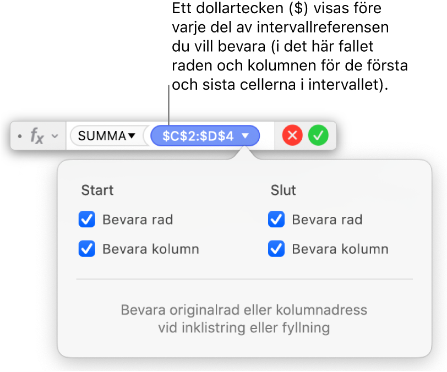Select the $C$2:$D$4 range reference text

click(198, 136)
